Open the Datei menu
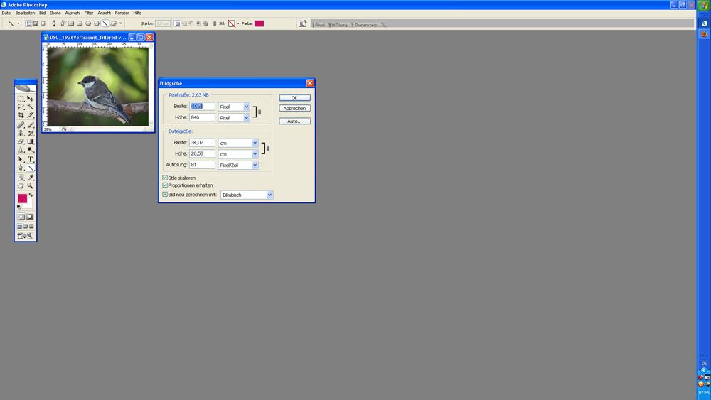711x400 pixels. pyautogui.click(x=6, y=13)
